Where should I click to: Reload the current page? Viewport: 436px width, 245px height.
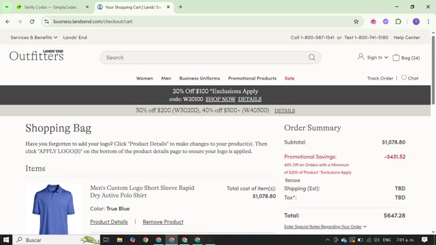32,21
